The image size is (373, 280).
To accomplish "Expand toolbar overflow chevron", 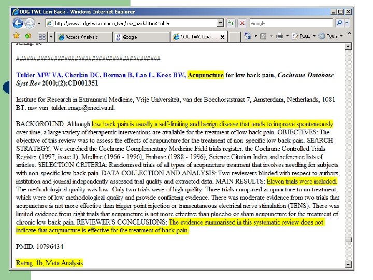I will 349,33.
